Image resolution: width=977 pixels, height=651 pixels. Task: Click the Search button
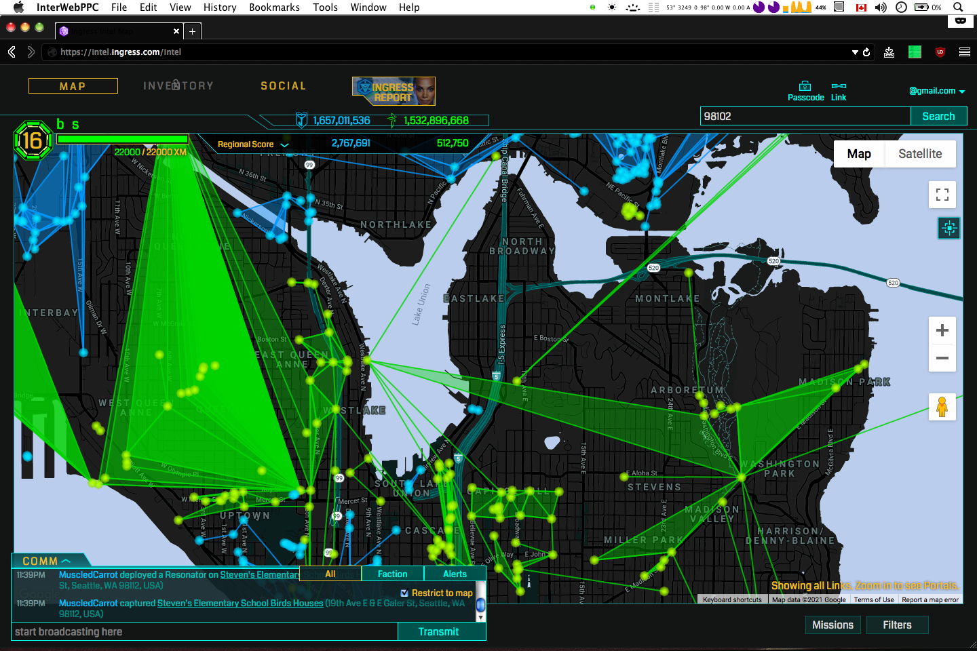click(938, 116)
